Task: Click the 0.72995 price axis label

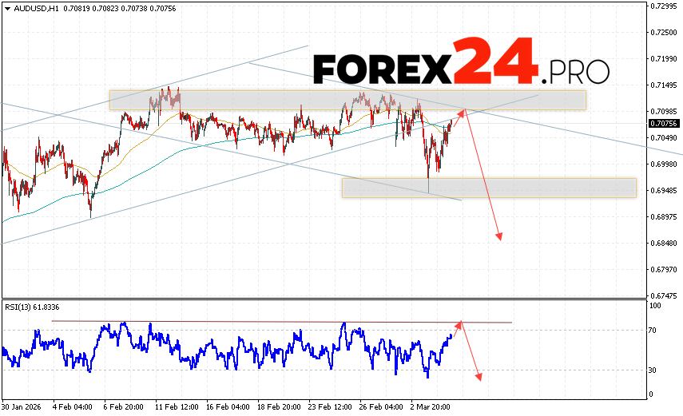Action: [x=664, y=6]
